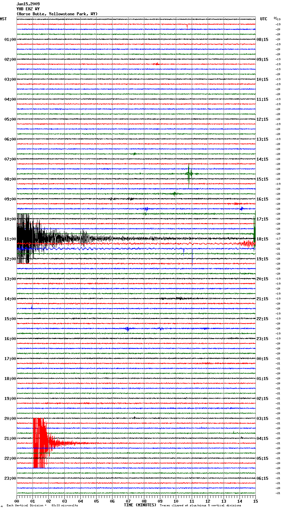Click the "00:15" UTC time label
The width and height of the screenshot is (282, 510).
pyautogui.click(x=262, y=359)
